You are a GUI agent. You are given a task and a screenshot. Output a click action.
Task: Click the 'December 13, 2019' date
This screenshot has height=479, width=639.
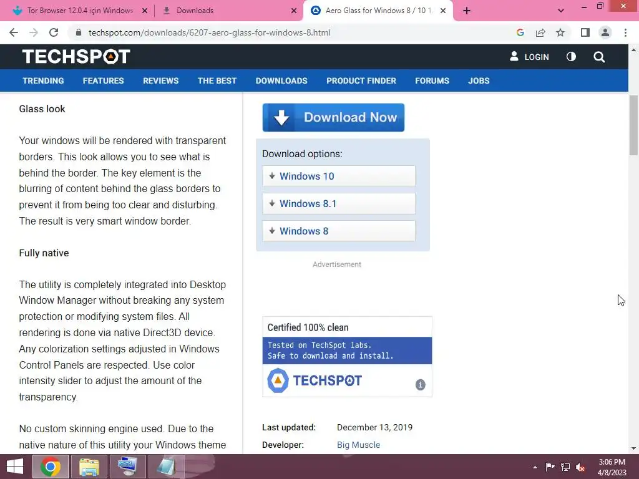click(374, 427)
